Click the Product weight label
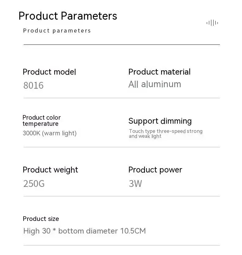 51,170
